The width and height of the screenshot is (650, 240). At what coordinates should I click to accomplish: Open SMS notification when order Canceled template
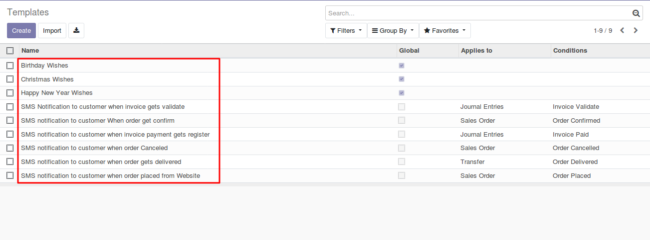pyautogui.click(x=94, y=148)
